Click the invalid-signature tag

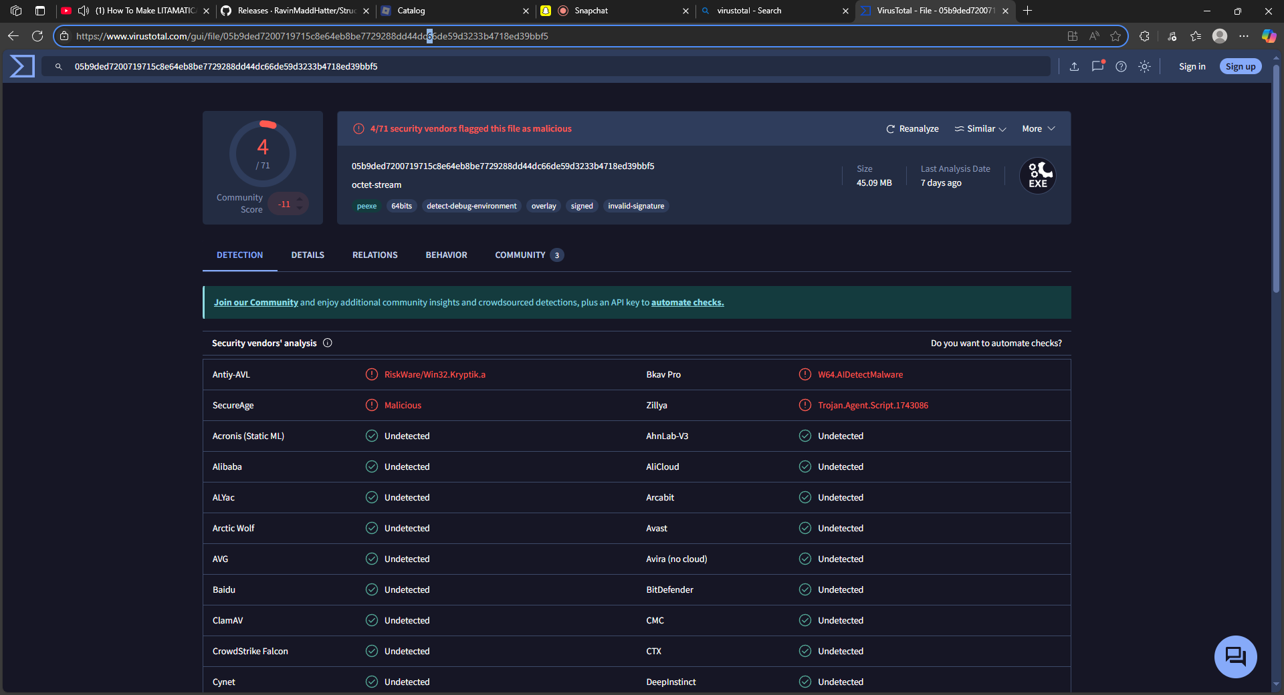click(x=636, y=206)
